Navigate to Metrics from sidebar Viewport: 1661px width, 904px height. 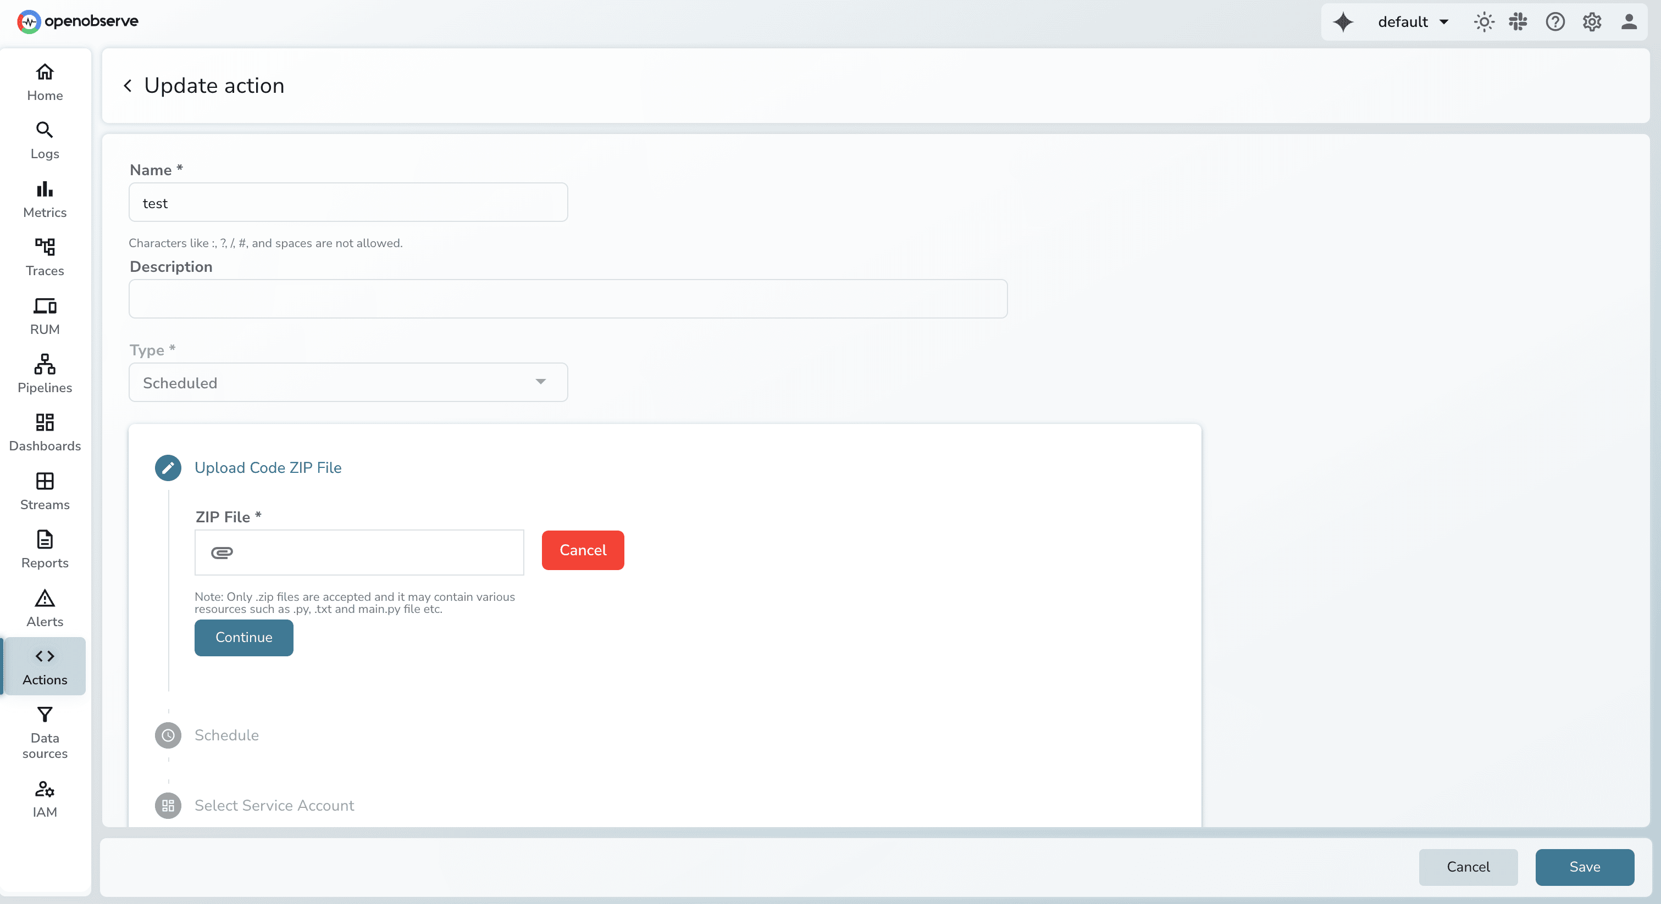pyautogui.click(x=44, y=198)
